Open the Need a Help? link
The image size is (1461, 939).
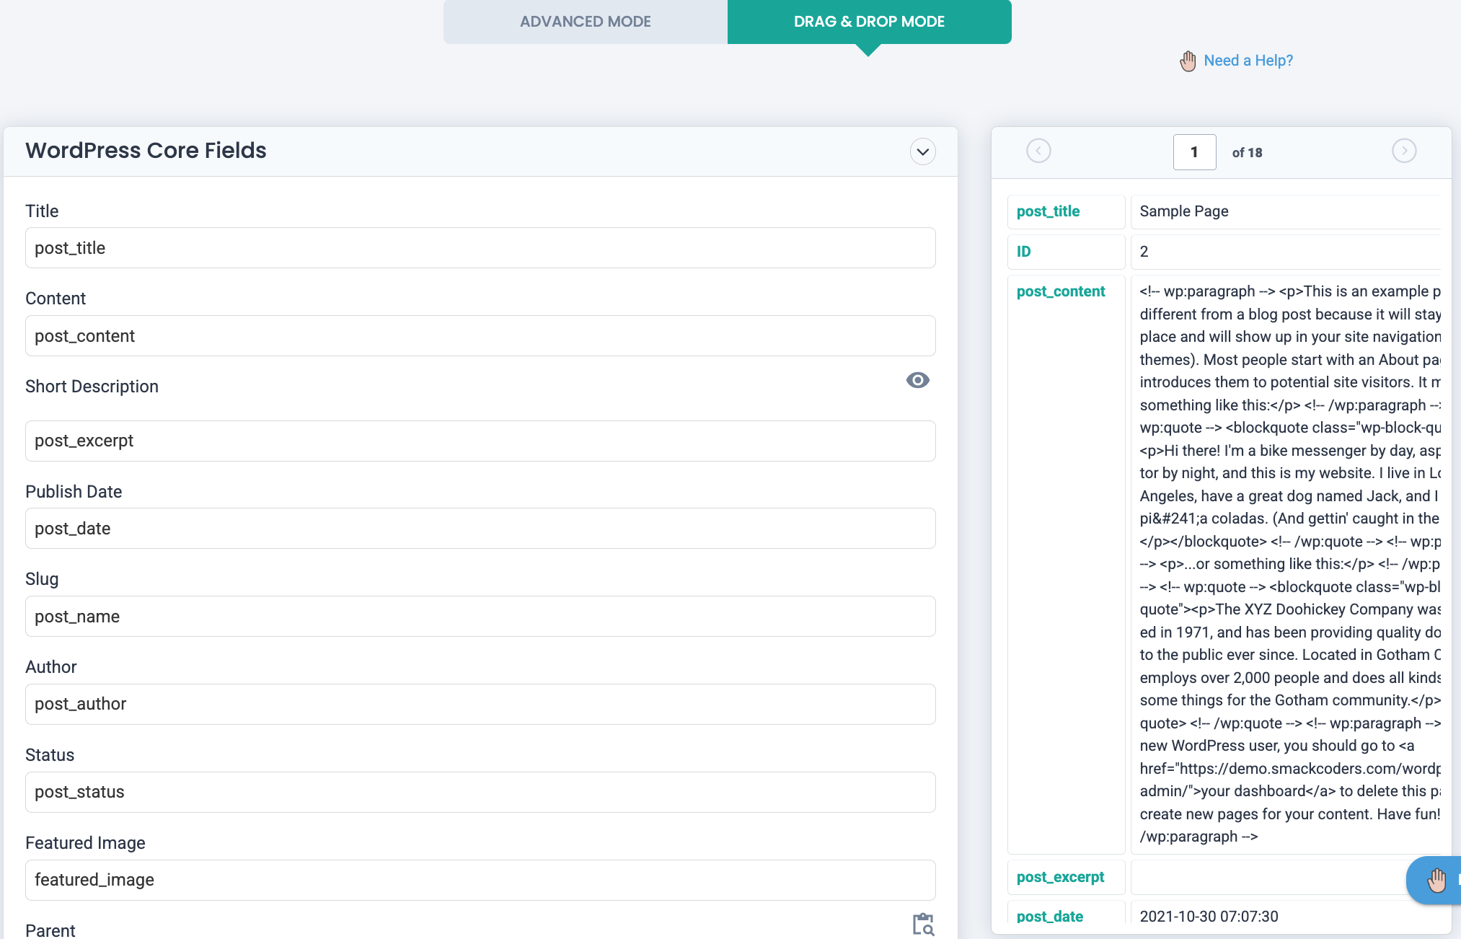coord(1248,61)
